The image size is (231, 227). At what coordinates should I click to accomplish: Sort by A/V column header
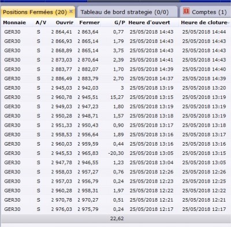point(41,23)
